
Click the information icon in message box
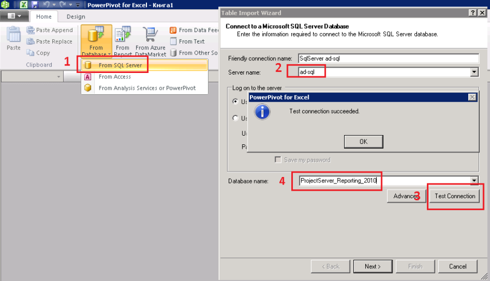[262, 112]
